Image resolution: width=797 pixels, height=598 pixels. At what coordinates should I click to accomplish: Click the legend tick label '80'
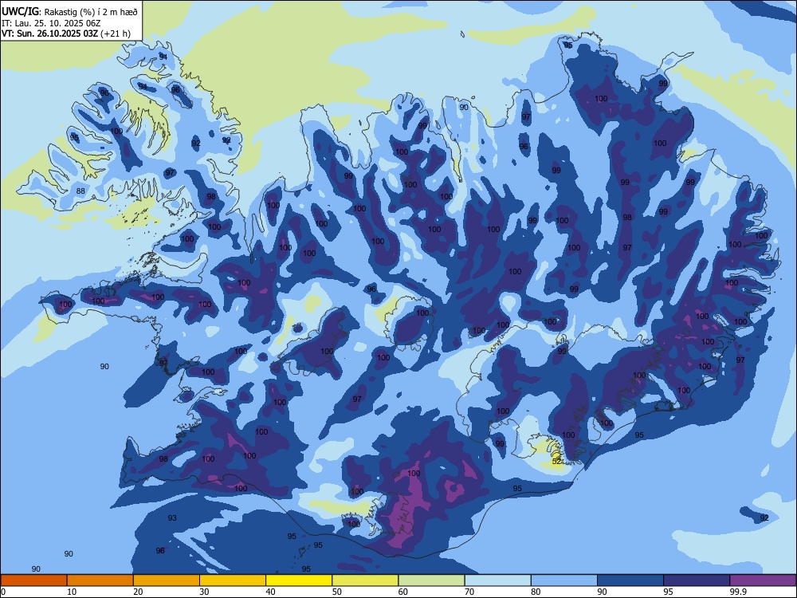point(536,592)
